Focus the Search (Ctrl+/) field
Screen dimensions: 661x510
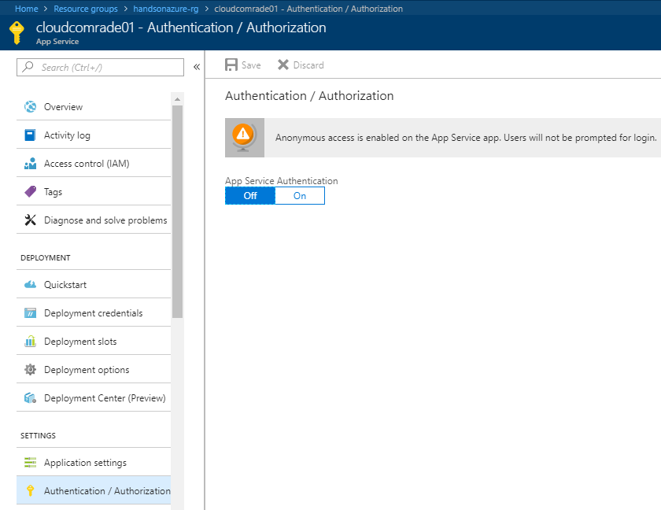[x=101, y=67]
